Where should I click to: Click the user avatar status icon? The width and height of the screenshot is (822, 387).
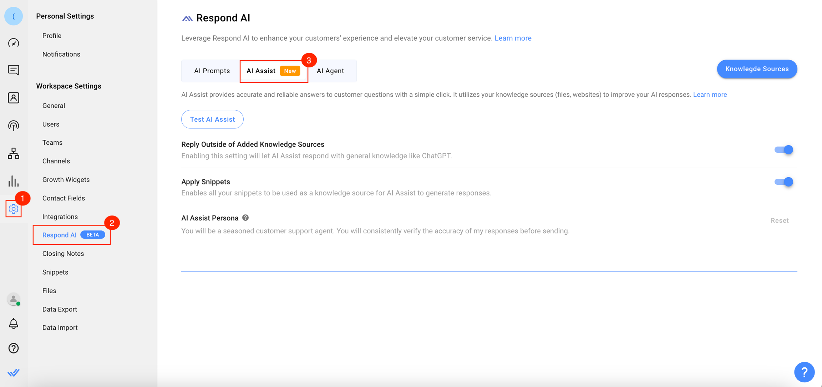[14, 299]
